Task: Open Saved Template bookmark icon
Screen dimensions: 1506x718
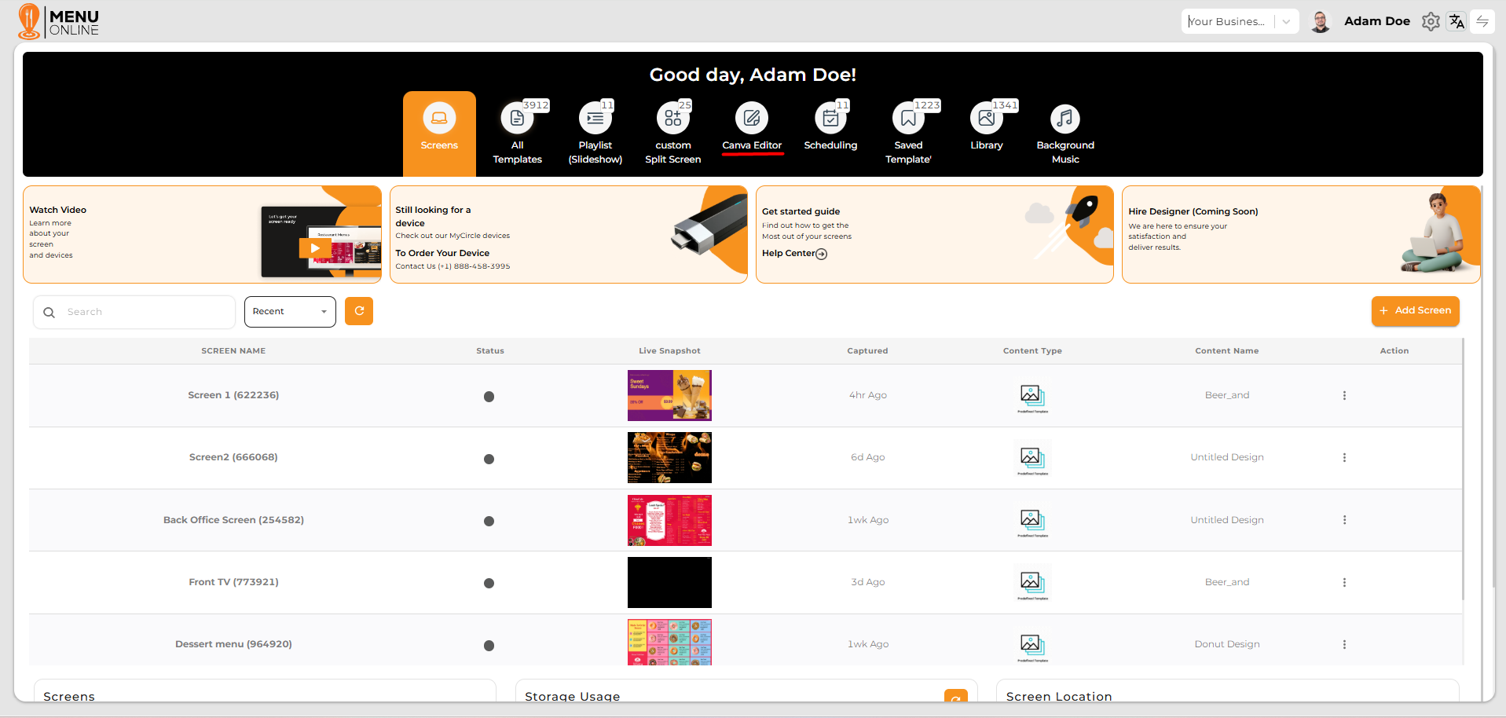Action: coord(908,119)
